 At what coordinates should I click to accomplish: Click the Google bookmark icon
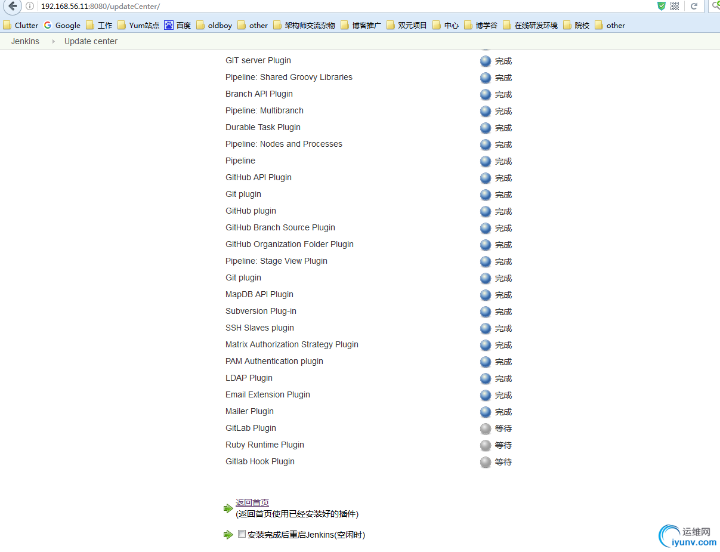point(48,25)
